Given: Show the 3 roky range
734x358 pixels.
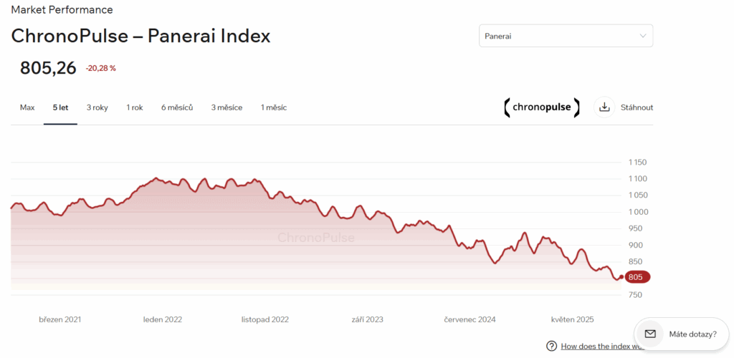Looking at the screenshot, I should 97,107.
